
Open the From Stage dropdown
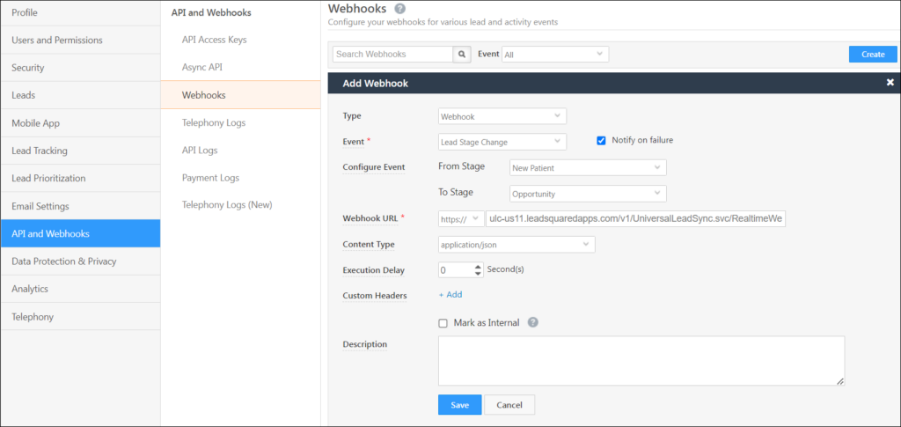(x=587, y=168)
